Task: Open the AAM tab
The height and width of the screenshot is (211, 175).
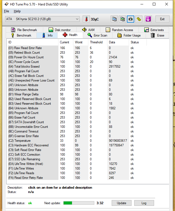Action: [88, 30]
